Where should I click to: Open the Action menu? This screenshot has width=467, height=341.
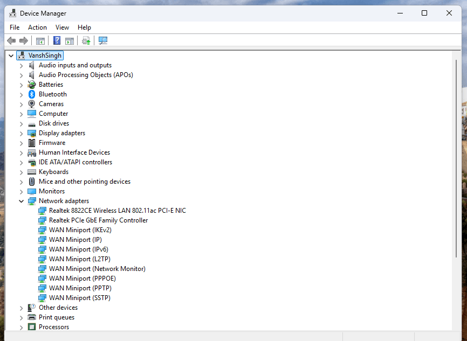click(37, 27)
